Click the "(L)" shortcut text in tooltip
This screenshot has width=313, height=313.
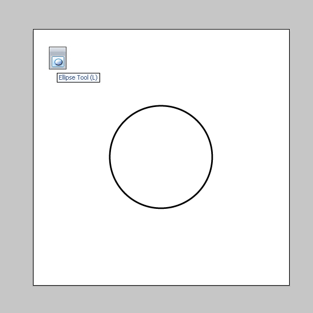point(94,77)
